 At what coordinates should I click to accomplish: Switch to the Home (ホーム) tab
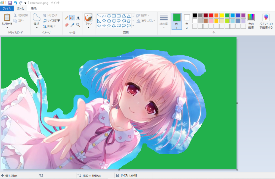tap(20, 9)
